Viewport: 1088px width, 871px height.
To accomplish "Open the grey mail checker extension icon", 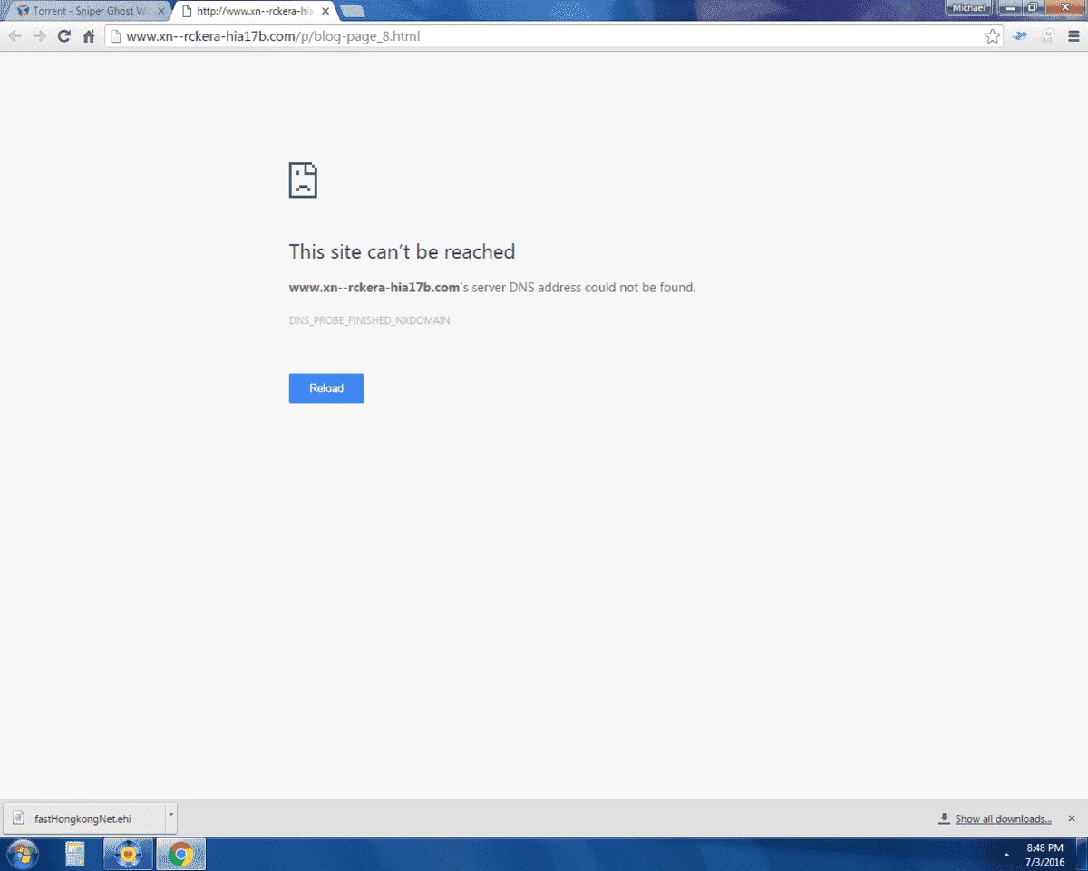I will pyautogui.click(x=1047, y=36).
